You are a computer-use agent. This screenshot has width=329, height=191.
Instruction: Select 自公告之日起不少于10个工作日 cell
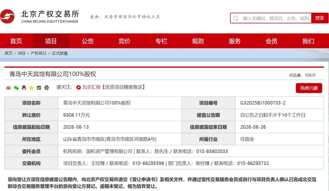tap(279, 115)
